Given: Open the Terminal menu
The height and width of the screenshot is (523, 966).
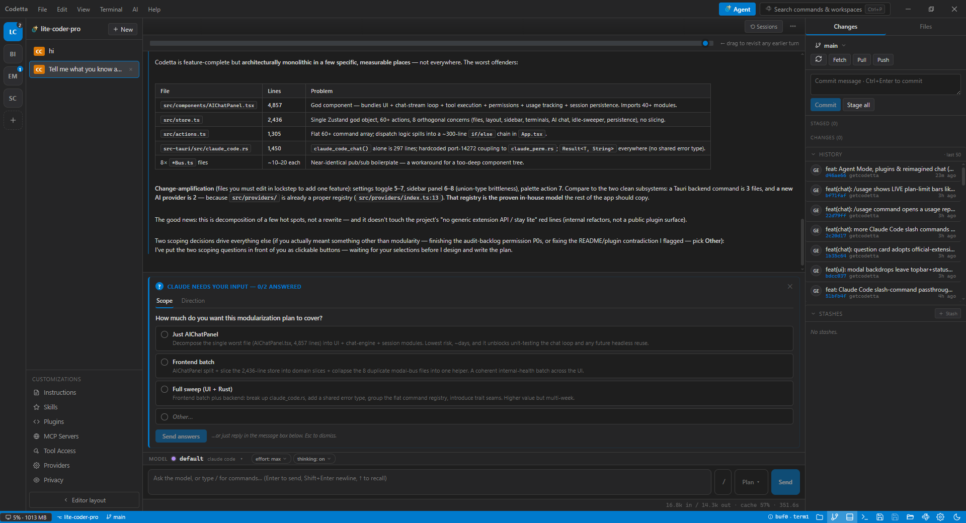Looking at the screenshot, I should coord(111,9).
